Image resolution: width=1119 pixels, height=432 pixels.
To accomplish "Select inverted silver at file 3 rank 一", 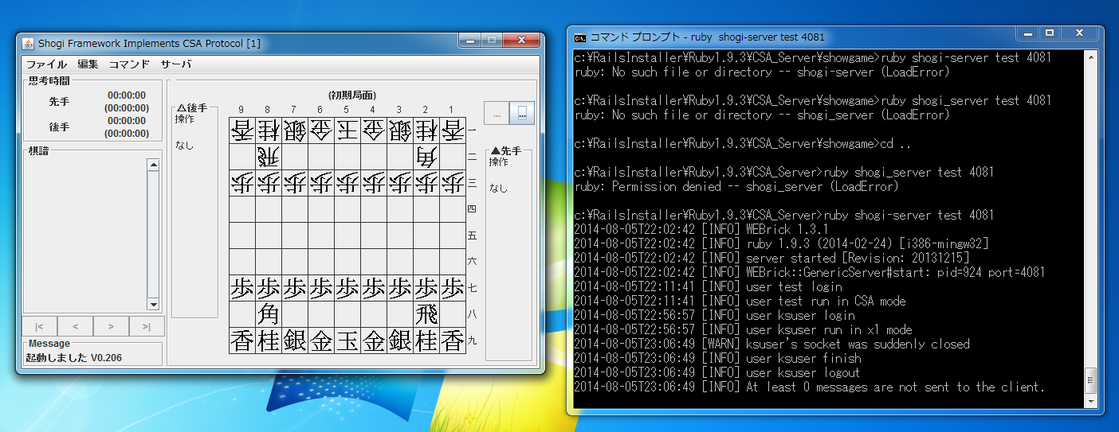I will pos(400,130).
